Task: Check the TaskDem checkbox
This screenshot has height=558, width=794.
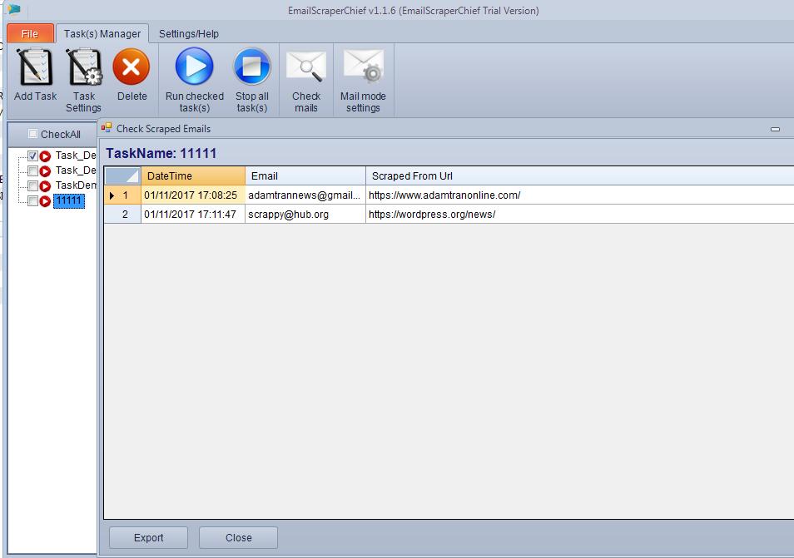Action: pos(32,185)
